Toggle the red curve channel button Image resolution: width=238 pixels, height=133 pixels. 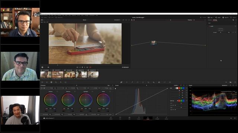179,88
